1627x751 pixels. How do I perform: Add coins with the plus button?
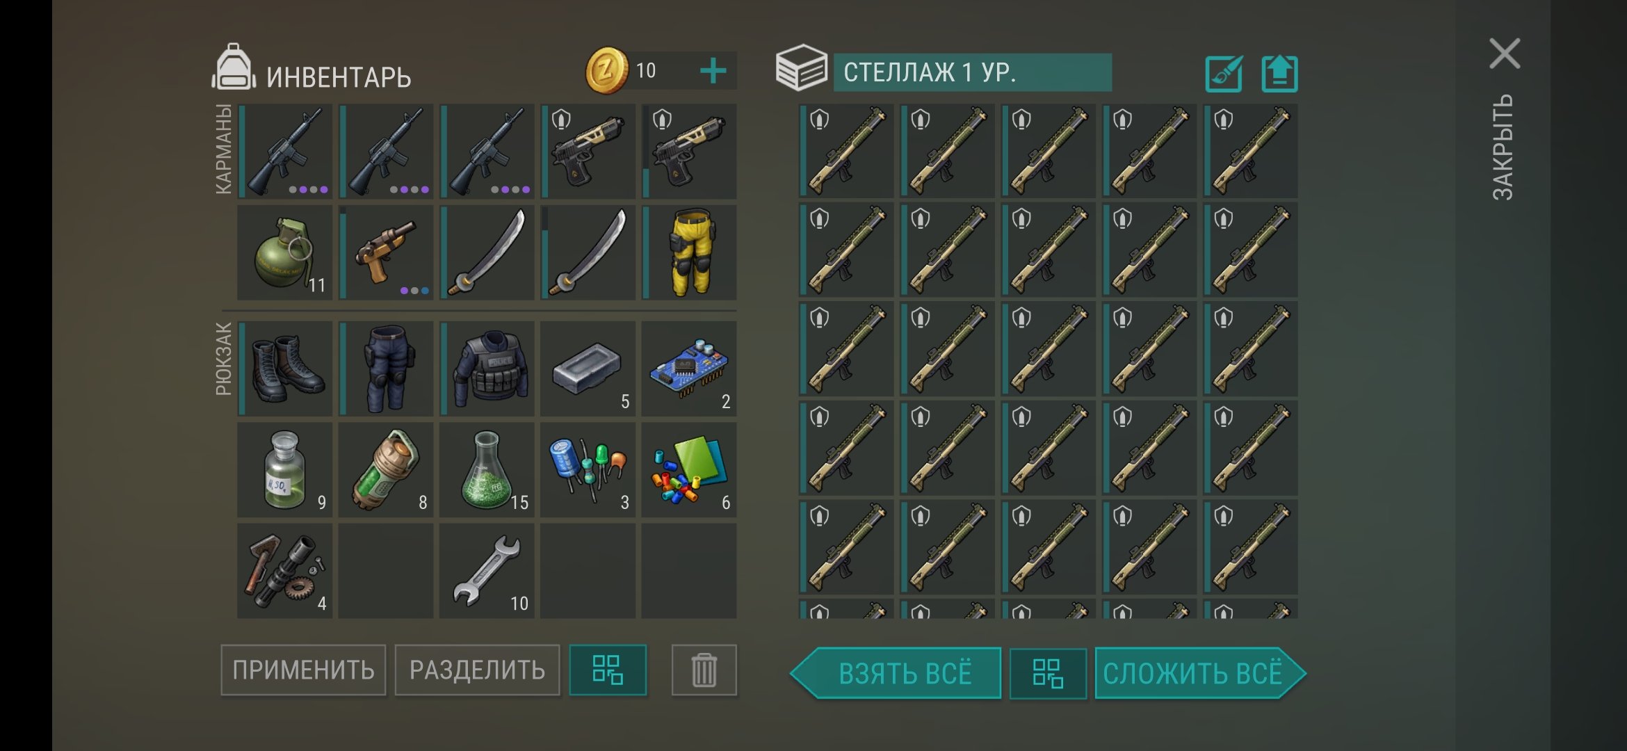(713, 71)
